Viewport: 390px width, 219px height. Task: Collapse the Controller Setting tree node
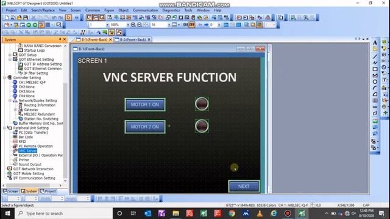(x=4, y=78)
